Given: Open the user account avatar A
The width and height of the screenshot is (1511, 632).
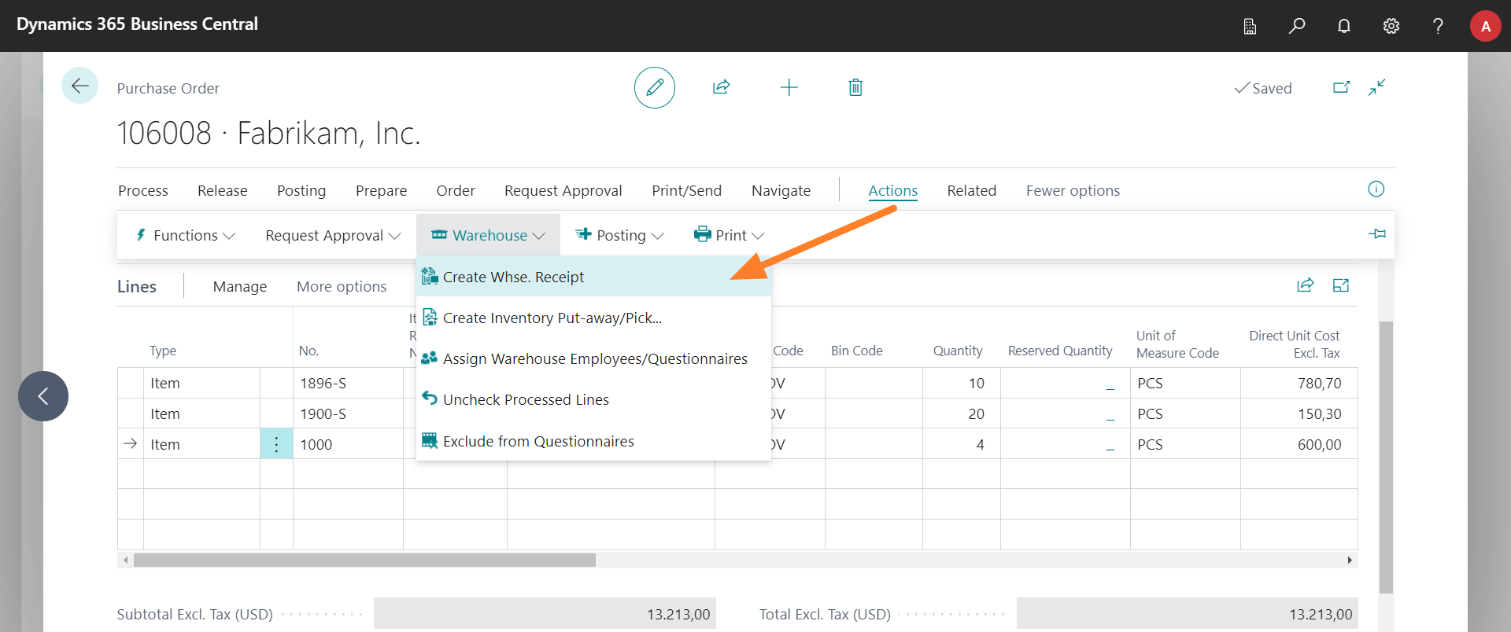Looking at the screenshot, I should click(x=1486, y=26).
